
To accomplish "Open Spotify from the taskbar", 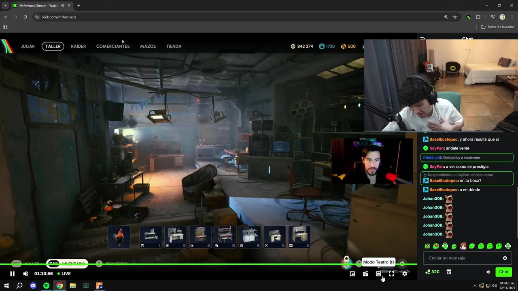I will click(x=47, y=286).
